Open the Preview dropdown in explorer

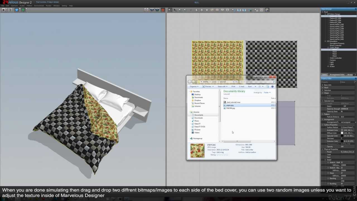click(x=208, y=87)
